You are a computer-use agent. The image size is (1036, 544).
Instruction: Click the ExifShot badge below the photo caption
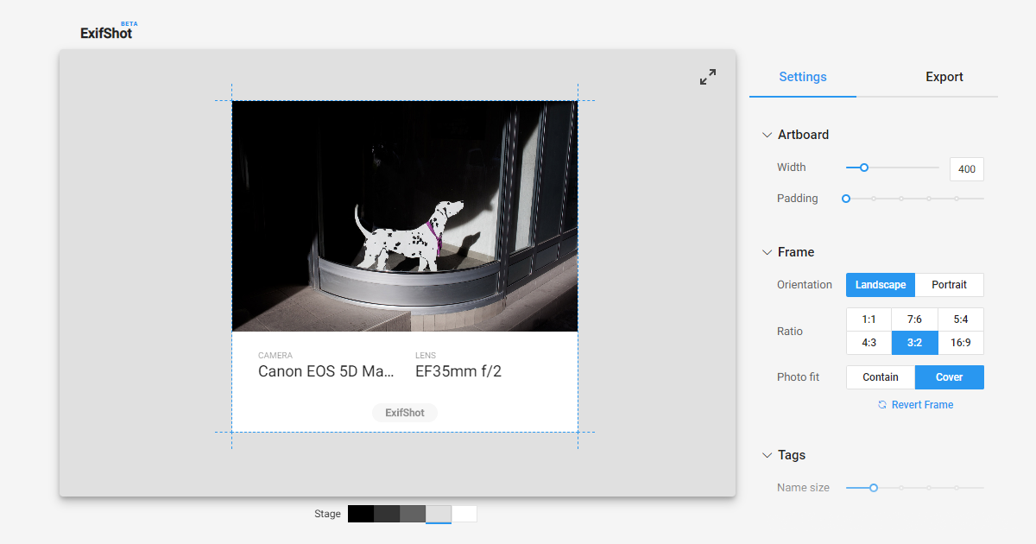click(404, 412)
